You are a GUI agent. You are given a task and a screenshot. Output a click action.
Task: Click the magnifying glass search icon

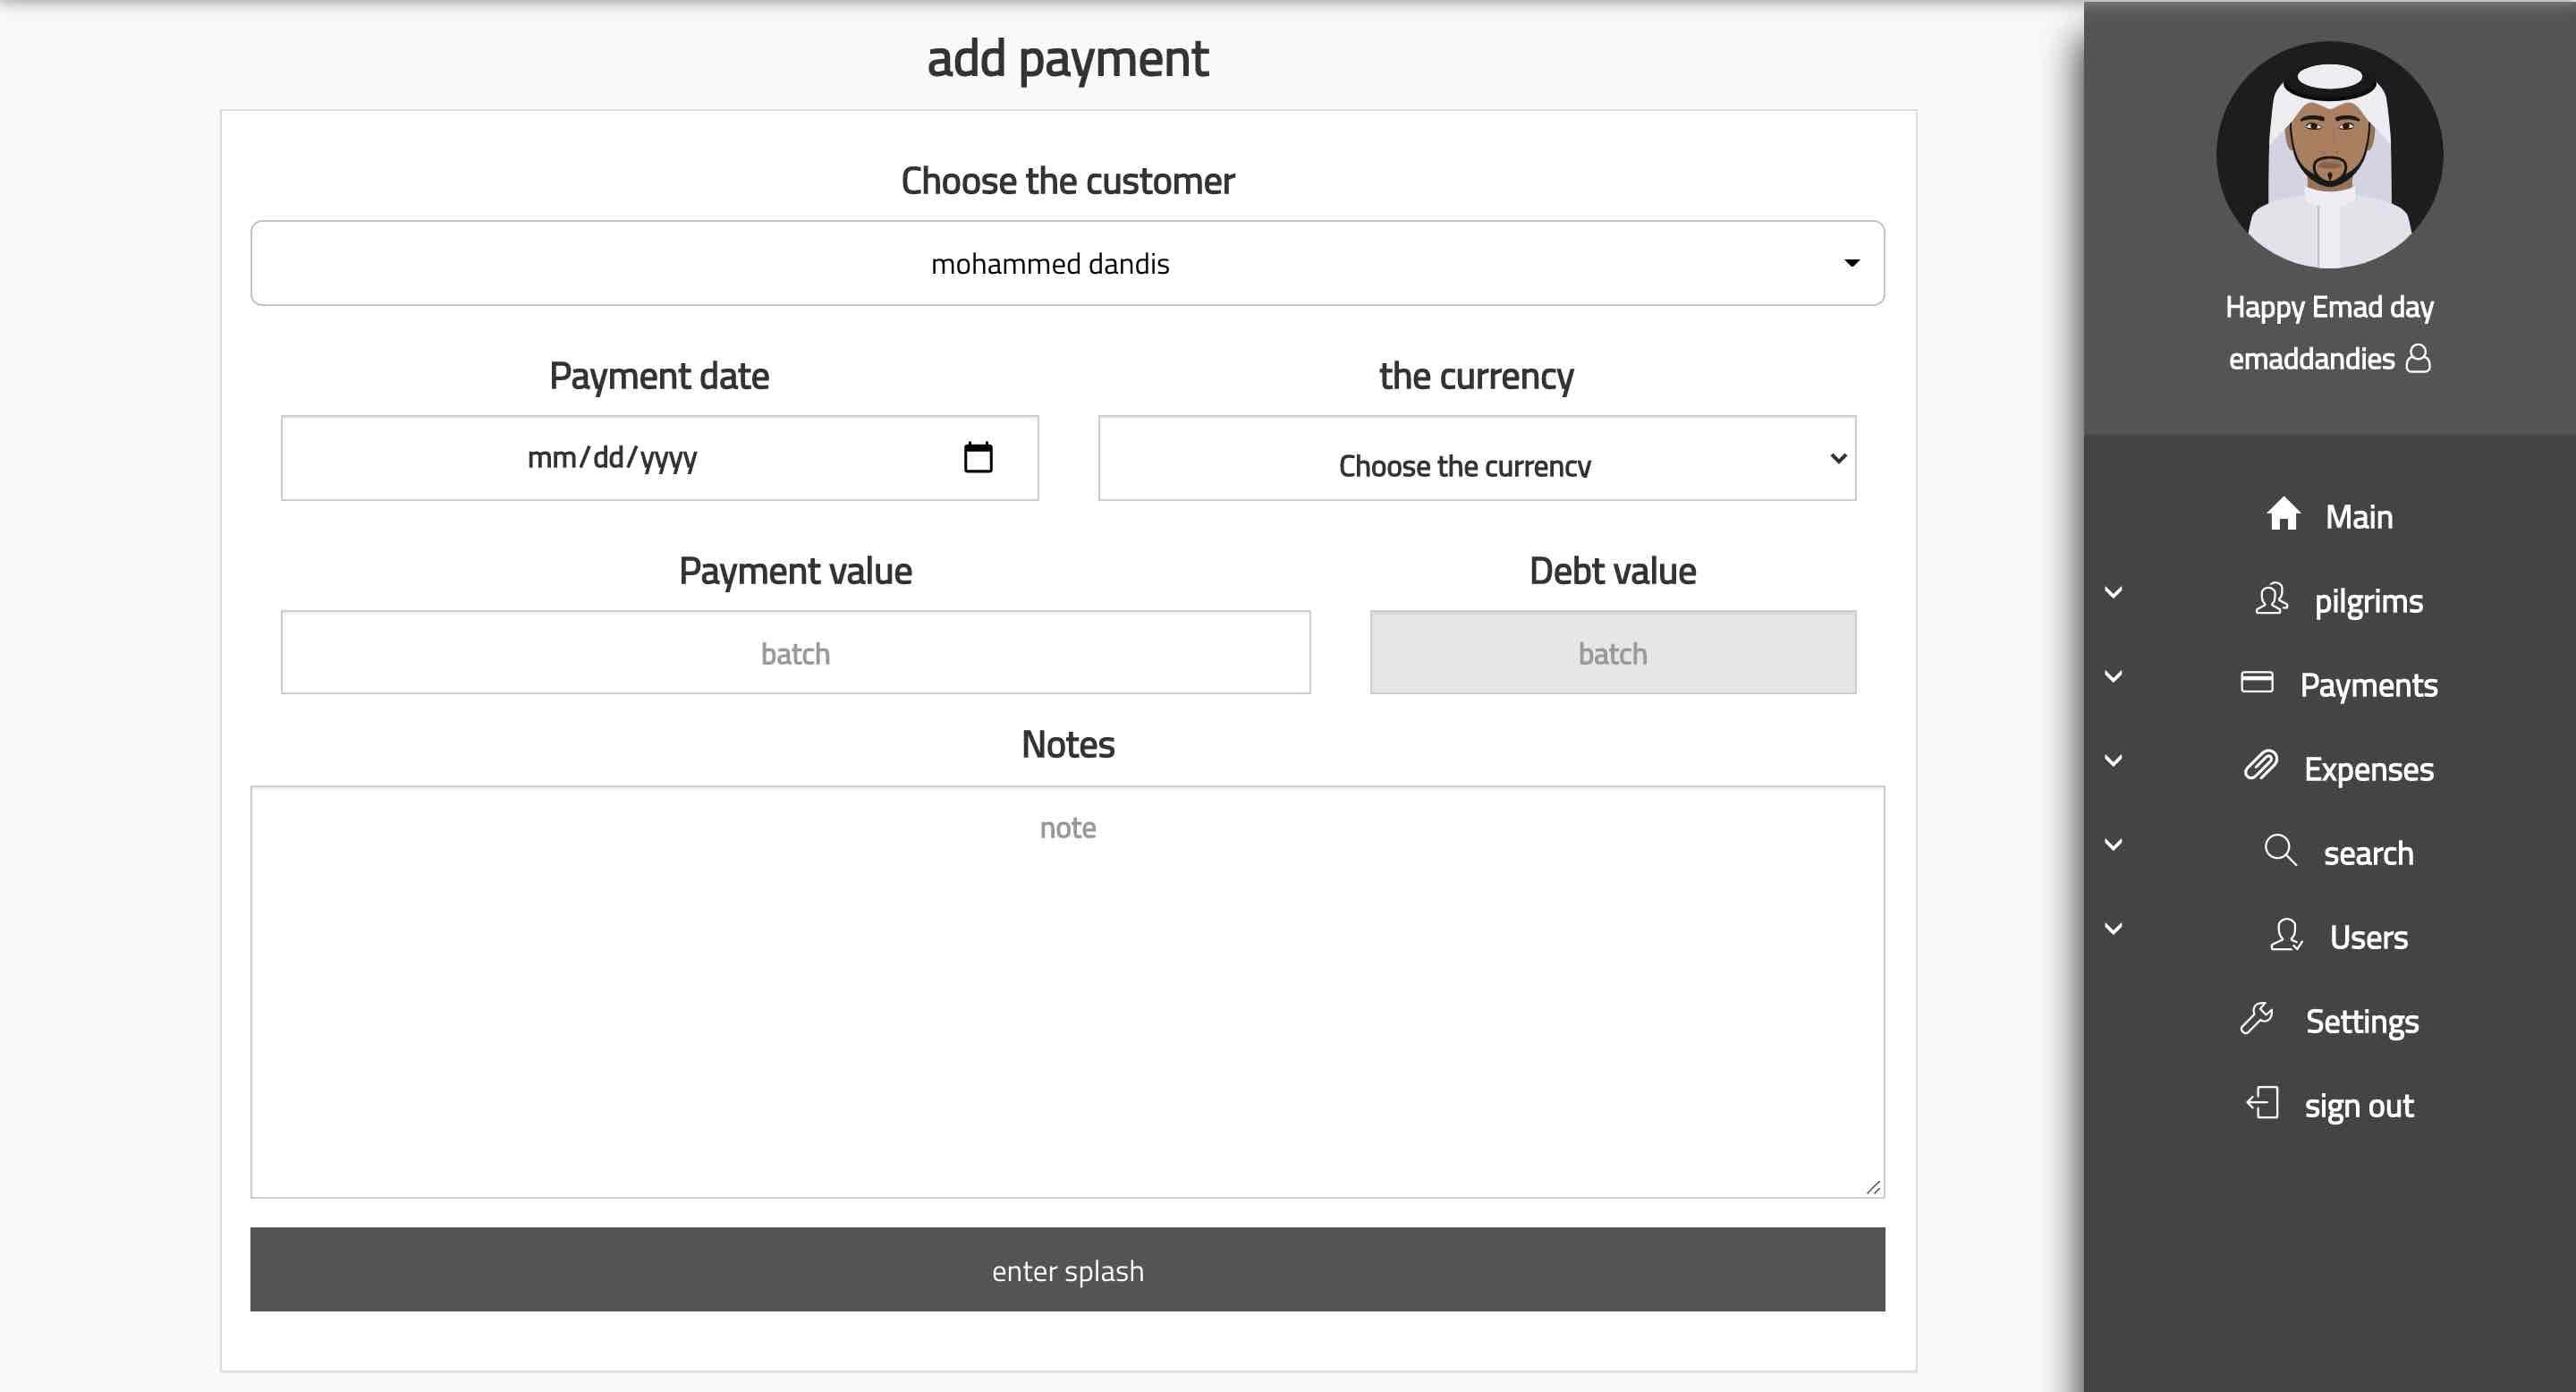[x=2280, y=850]
